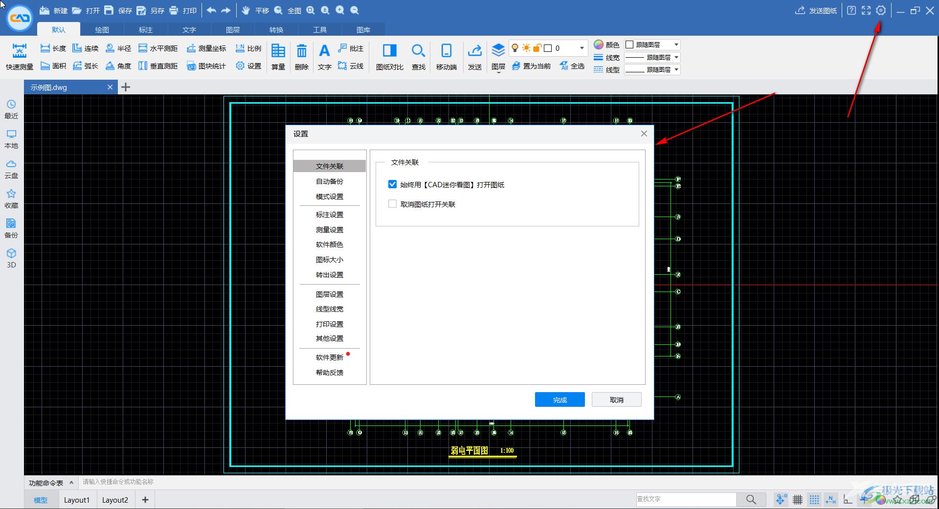Pick the 测量坐标 coordinate measure tool
Image resolution: width=939 pixels, height=509 pixels.
tap(206, 48)
